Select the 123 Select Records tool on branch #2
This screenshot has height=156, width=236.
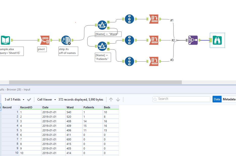(129, 40)
